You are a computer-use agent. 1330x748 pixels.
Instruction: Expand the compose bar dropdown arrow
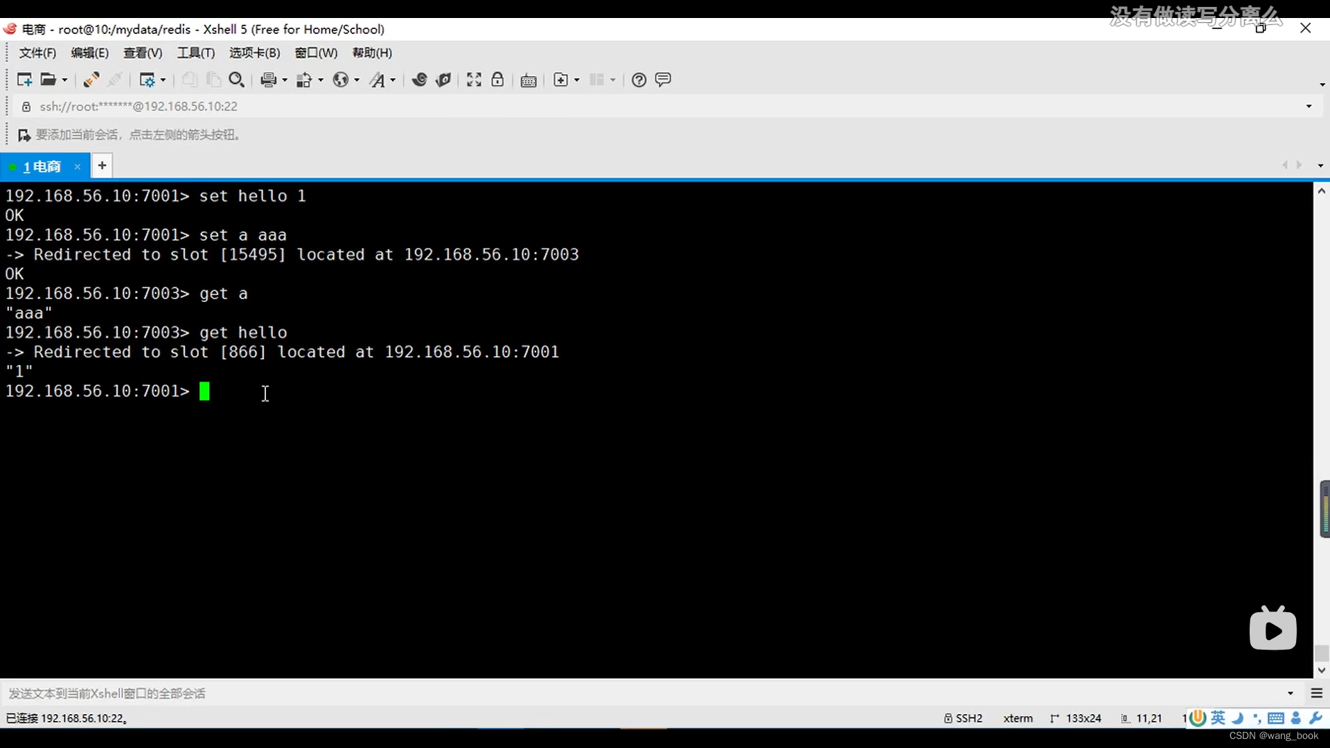coord(1290,693)
